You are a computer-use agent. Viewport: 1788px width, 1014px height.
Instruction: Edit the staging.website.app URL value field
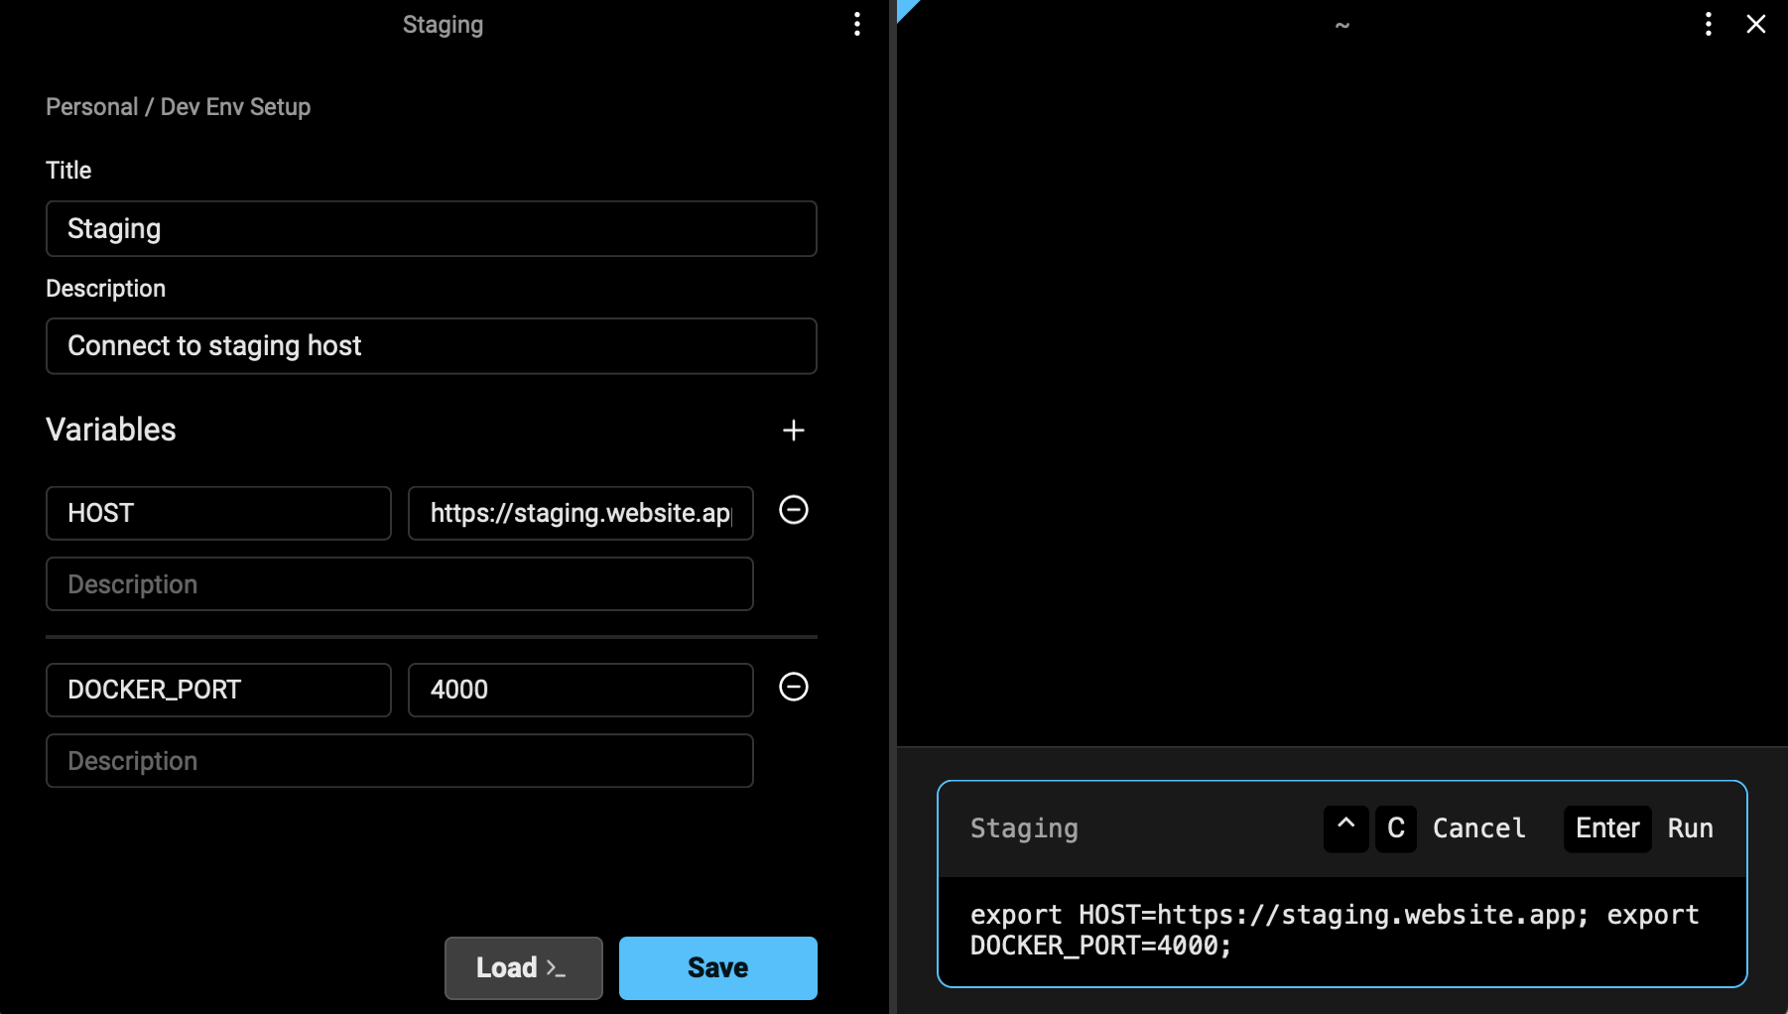pos(579,513)
